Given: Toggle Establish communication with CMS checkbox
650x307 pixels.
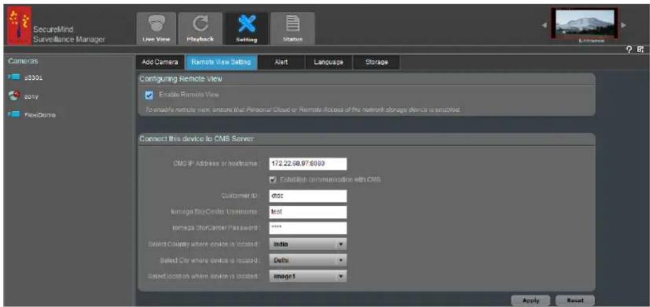Looking at the screenshot, I should [273, 180].
